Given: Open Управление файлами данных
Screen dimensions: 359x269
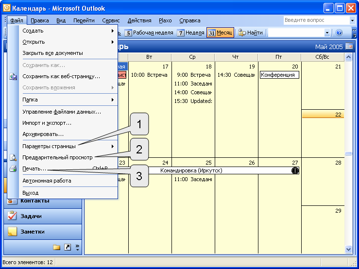Looking at the screenshot, I should point(68,112).
